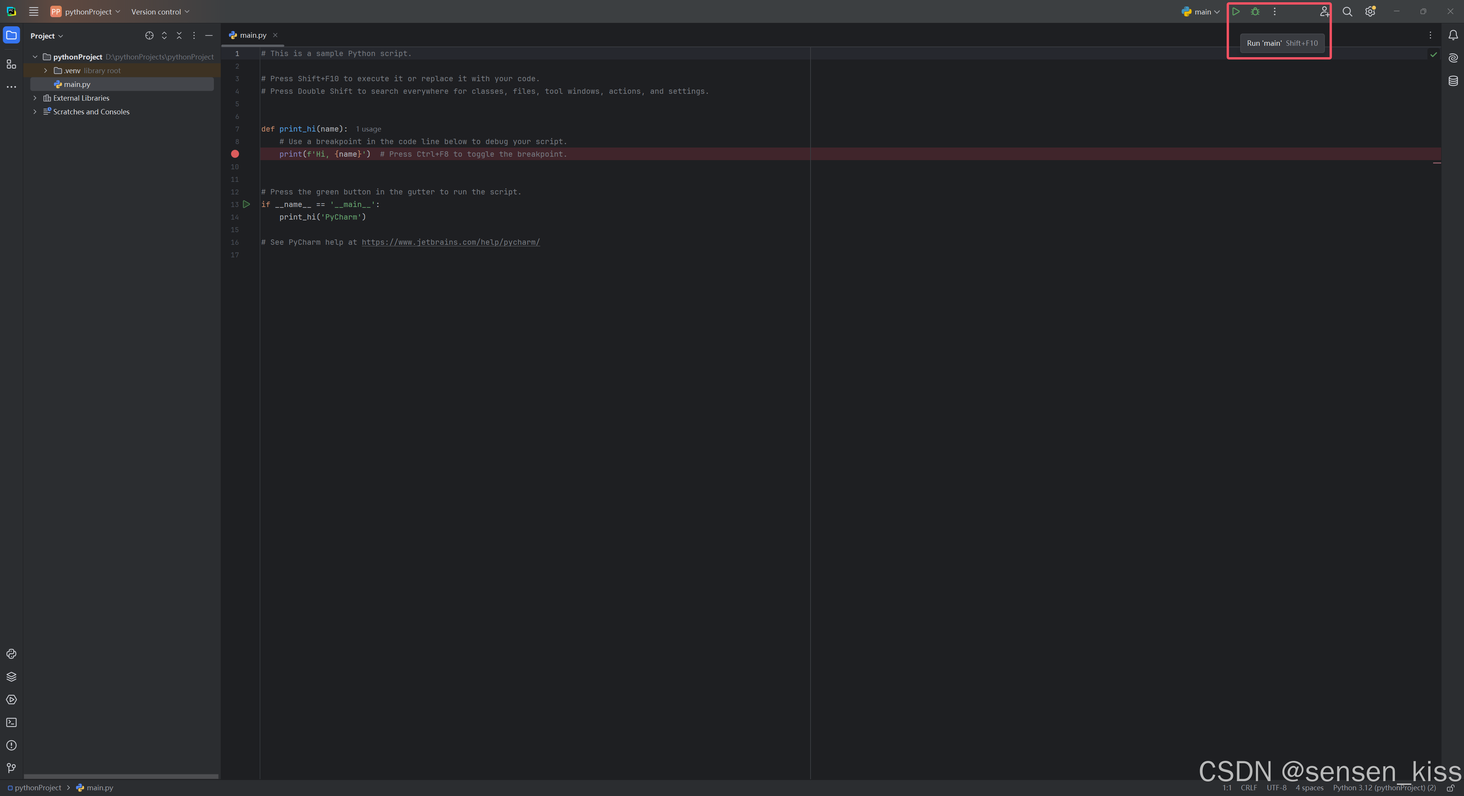Viewport: 1464px width, 796px height.
Task: Show more tool windows ellipsis
Action: pos(11,87)
